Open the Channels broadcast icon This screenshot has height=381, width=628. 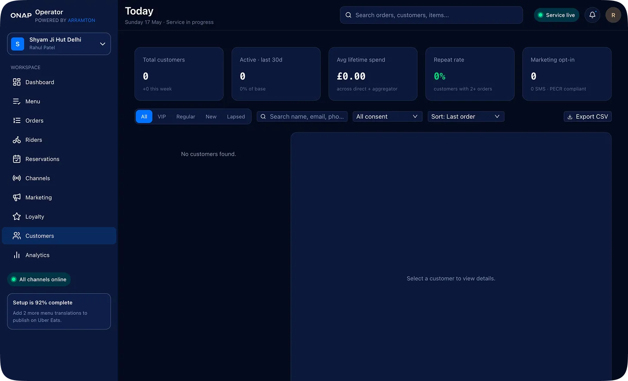[x=17, y=178]
